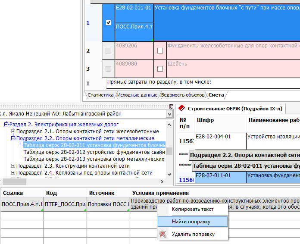The image size is (300, 244).
Task: Open the Ямало-Ненецкий АО region dropdown
Action: coord(169,114)
